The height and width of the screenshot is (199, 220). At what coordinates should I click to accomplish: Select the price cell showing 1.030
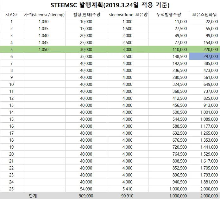tap(44, 22)
